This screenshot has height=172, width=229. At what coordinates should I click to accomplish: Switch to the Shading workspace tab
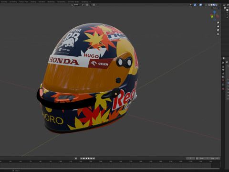(x=33, y=2)
